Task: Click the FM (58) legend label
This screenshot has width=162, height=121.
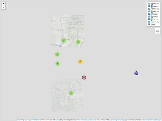Action: [x=156, y=4]
